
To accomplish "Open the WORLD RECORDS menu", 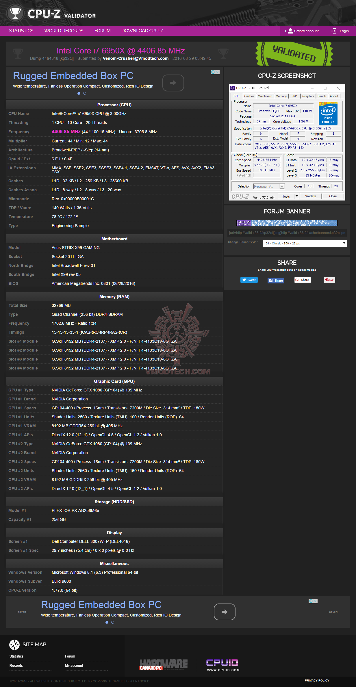I will click(64, 31).
